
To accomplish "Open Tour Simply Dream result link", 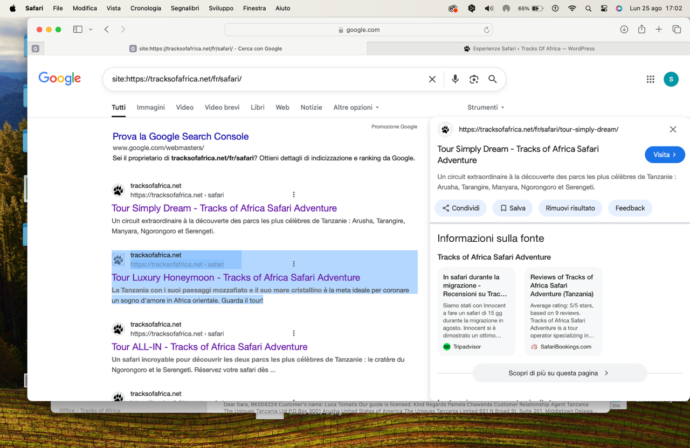I will pos(224,208).
